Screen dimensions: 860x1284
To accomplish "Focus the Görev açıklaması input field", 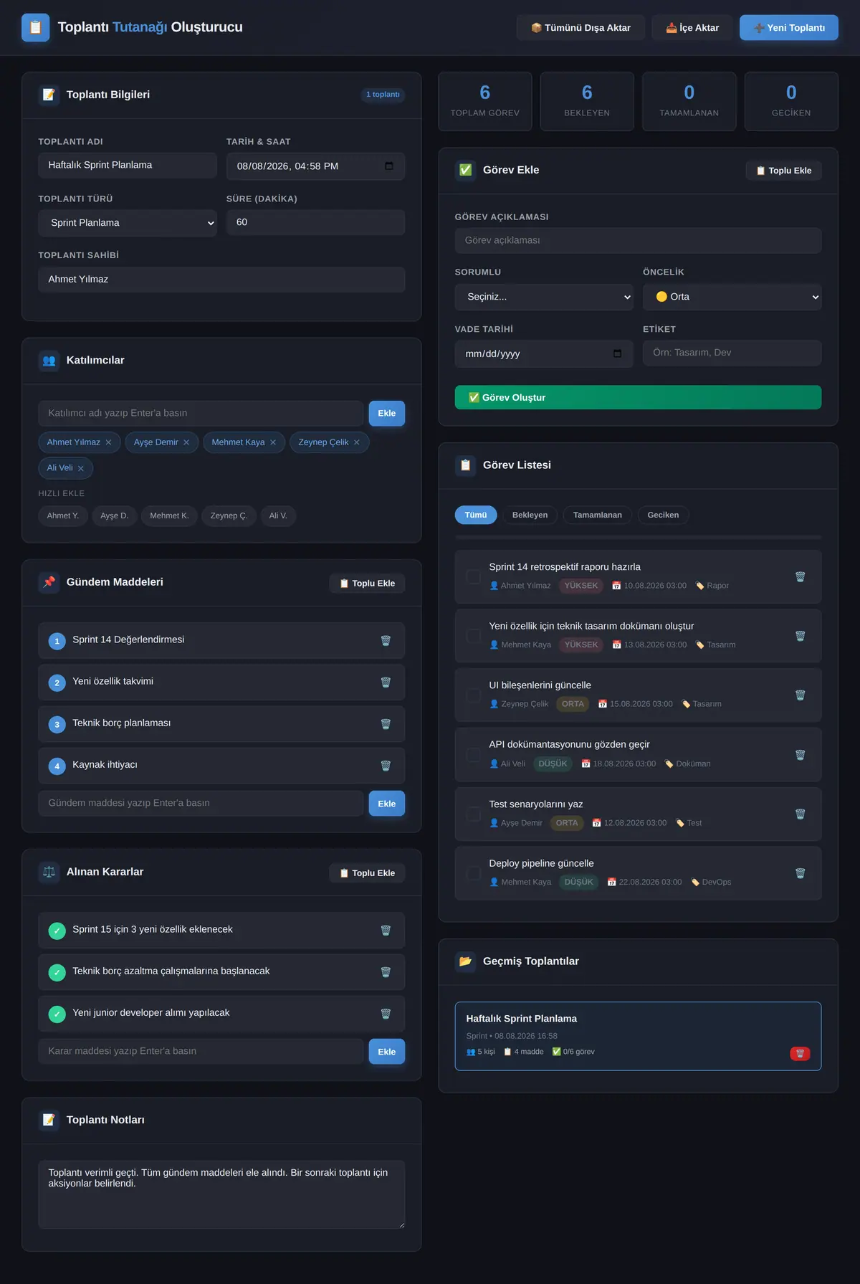I will 638,240.
